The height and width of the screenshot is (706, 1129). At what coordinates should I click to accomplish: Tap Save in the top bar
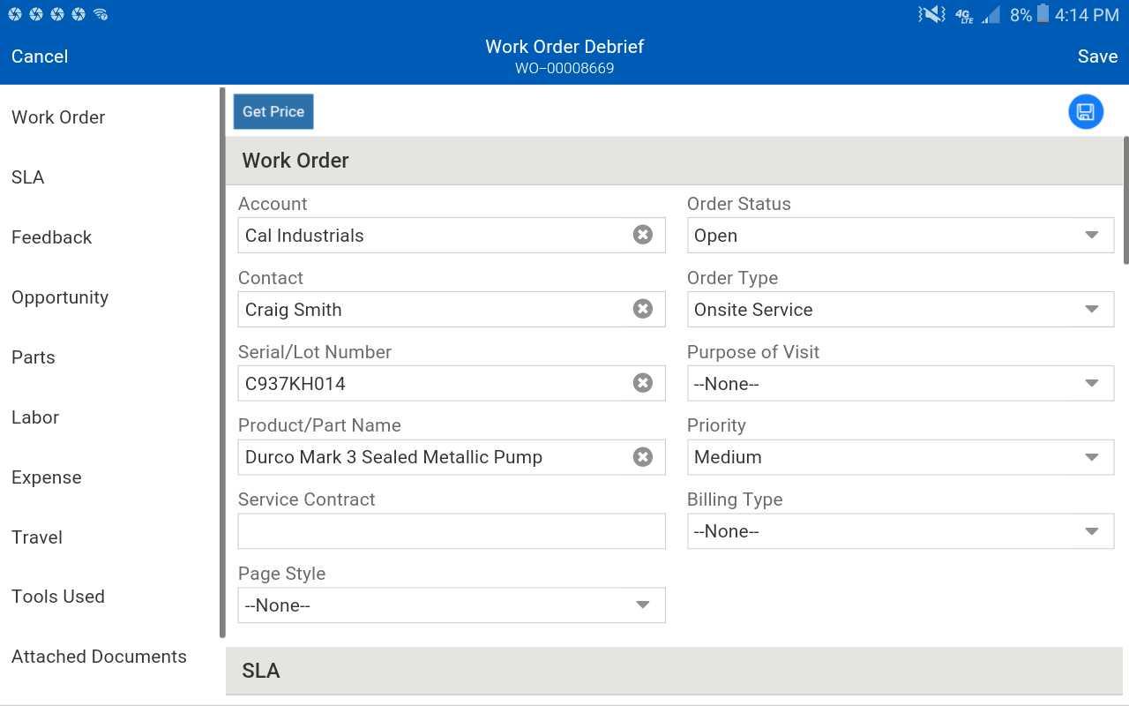click(1097, 56)
